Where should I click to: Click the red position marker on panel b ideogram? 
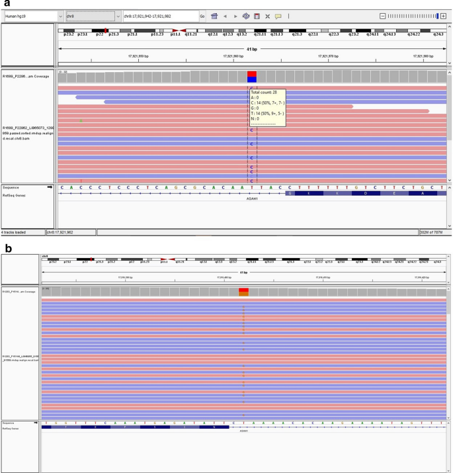(91, 259)
